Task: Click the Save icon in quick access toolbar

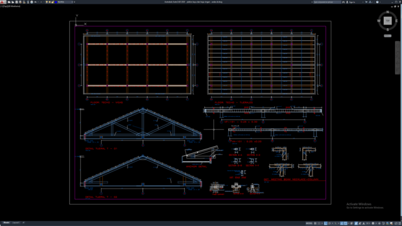Action: pos(17,2)
